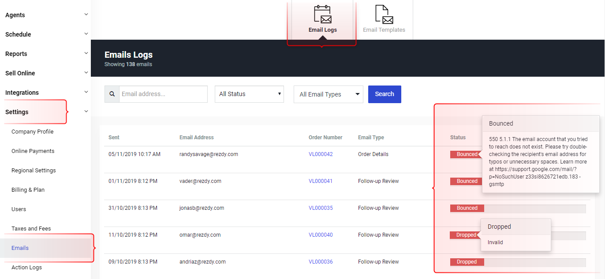Click the blue Search button
The image size is (605, 279).
(385, 94)
